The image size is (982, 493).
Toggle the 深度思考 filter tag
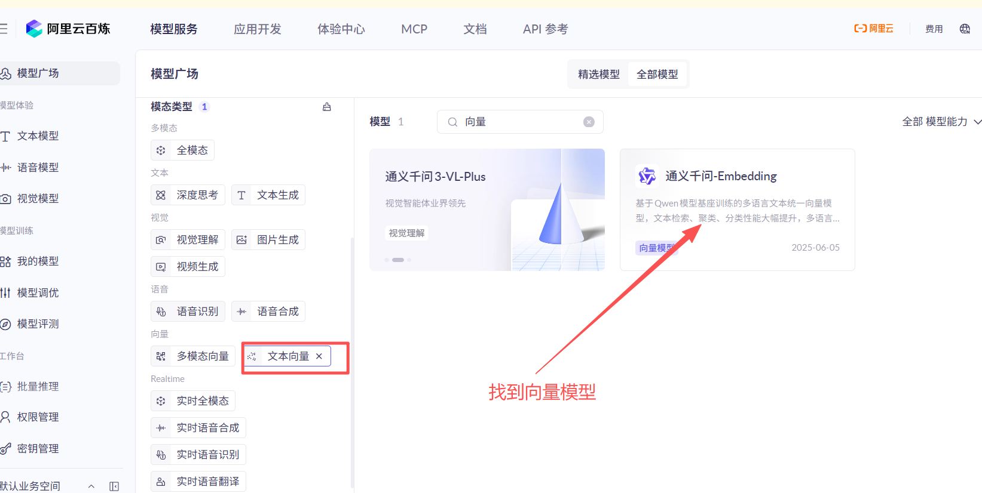pyautogui.click(x=188, y=195)
